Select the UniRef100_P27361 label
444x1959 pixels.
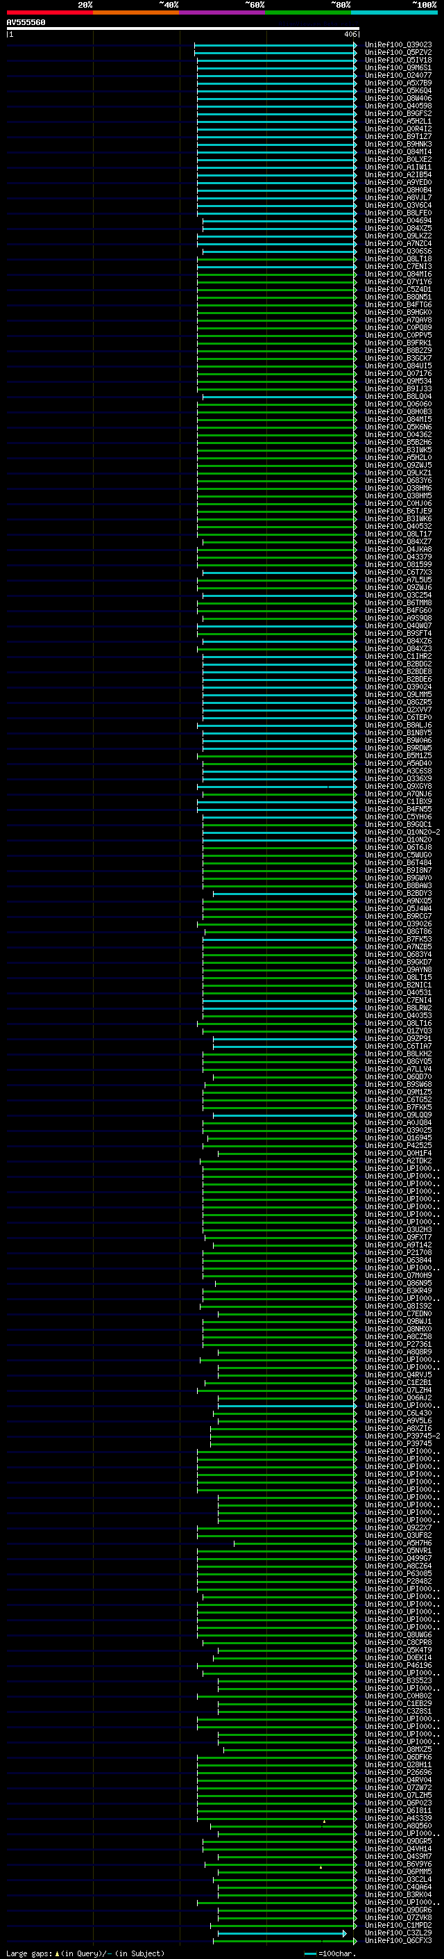[x=398, y=1345]
